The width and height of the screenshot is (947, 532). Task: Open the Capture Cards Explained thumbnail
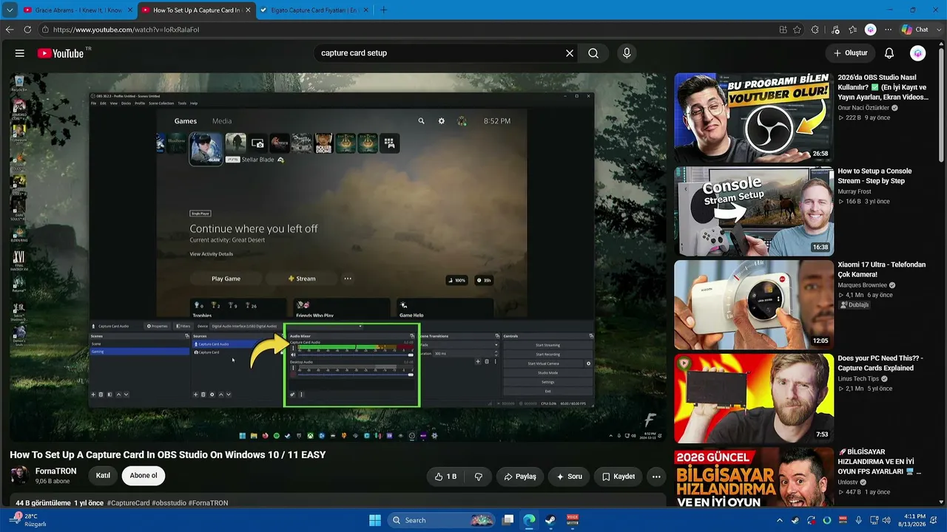pyautogui.click(x=754, y=399)
